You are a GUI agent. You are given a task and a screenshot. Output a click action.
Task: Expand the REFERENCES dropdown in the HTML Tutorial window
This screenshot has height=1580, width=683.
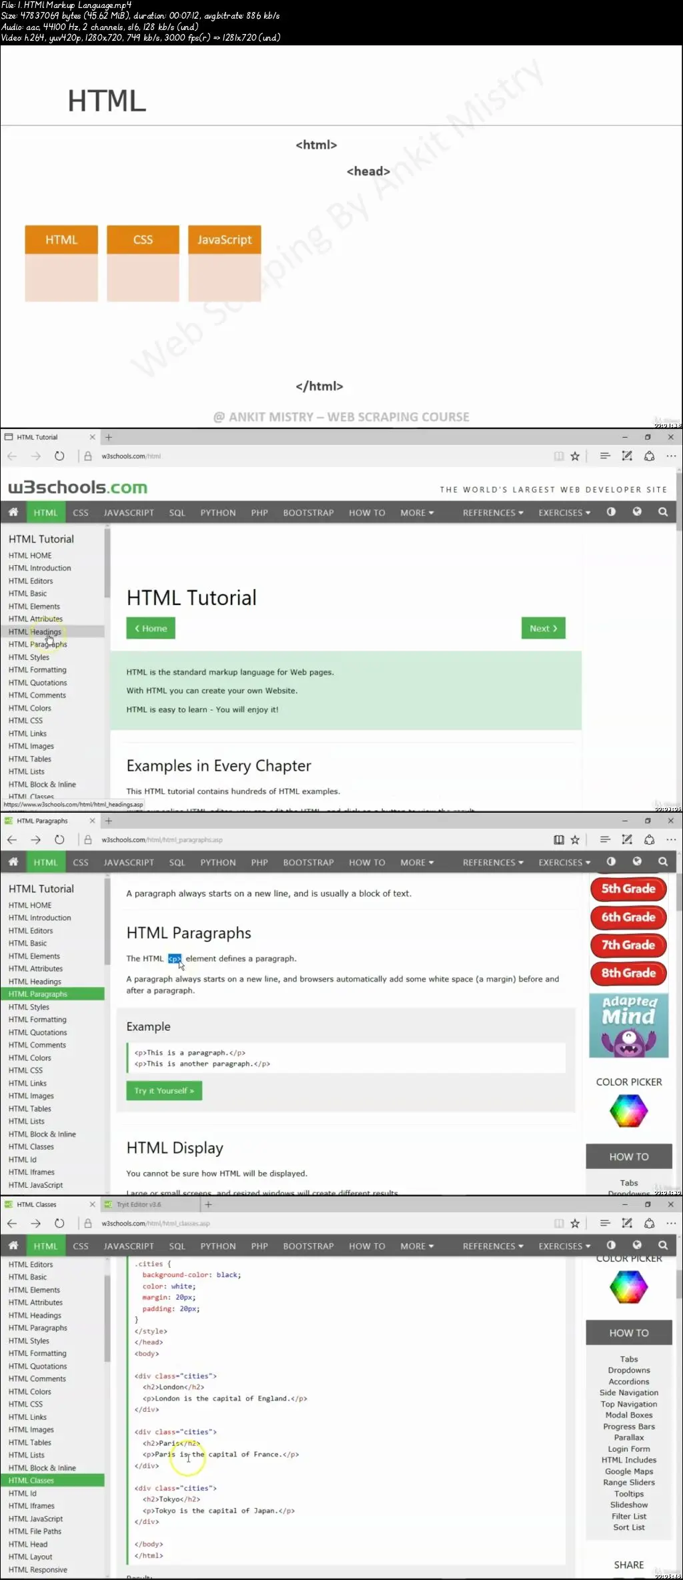[x=493, y=512]
